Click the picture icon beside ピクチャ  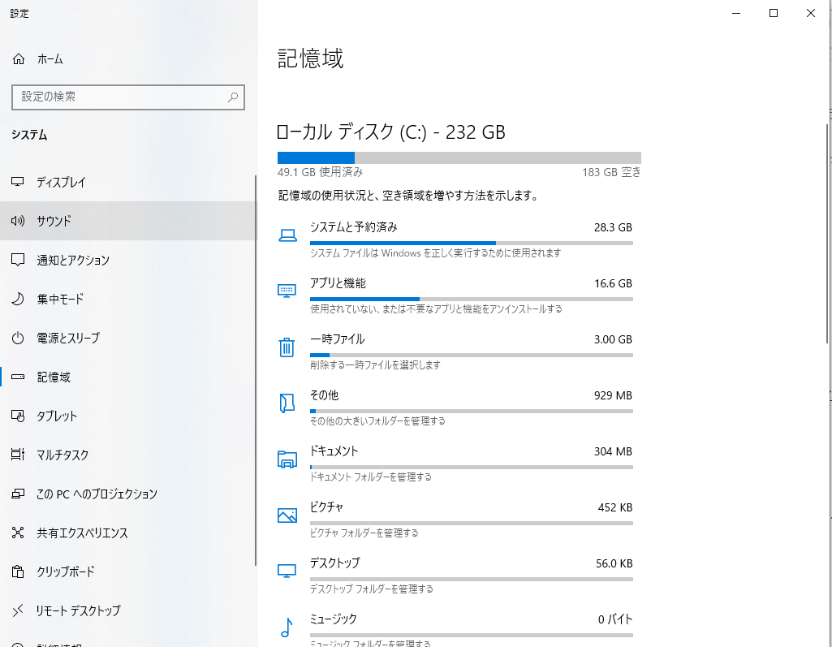286,515
